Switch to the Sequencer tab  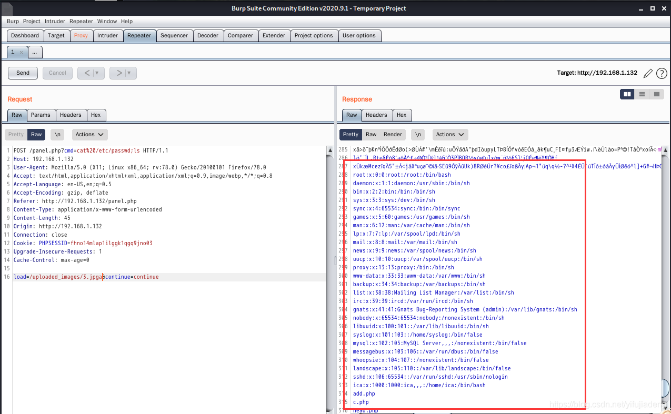pos(174,35)
